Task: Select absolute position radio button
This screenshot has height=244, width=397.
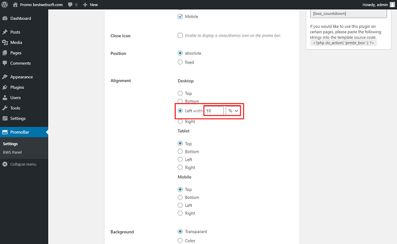Action: (x=180, y=53)
